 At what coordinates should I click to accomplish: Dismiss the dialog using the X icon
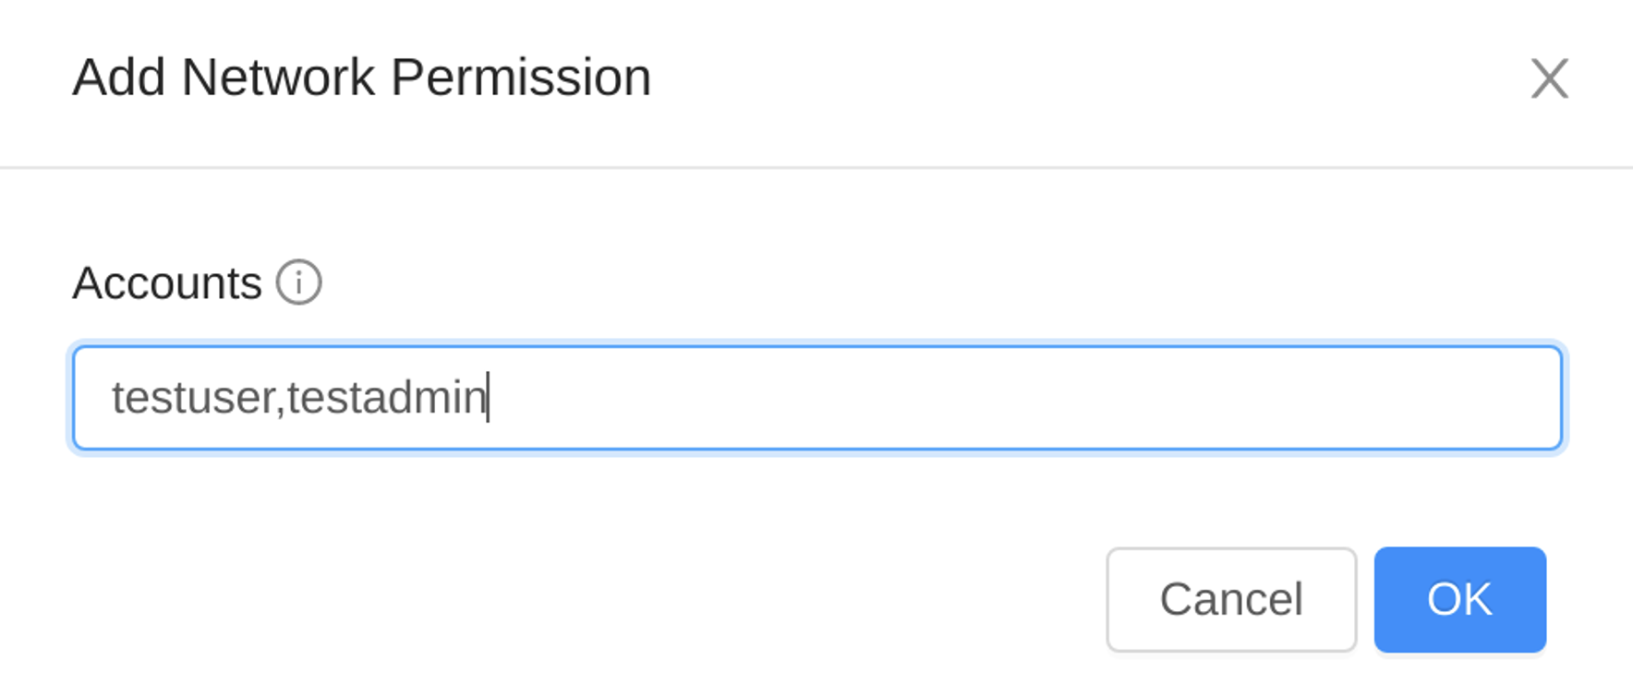tap(1549, 78)
